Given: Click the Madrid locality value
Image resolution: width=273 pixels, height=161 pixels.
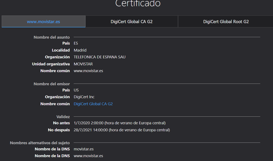Looking at the screenshot, I should (x=80, y=50).
